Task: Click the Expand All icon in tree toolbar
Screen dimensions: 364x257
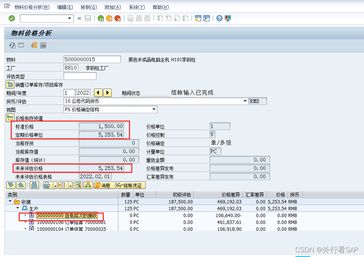Action: click(x=11, y=185)
